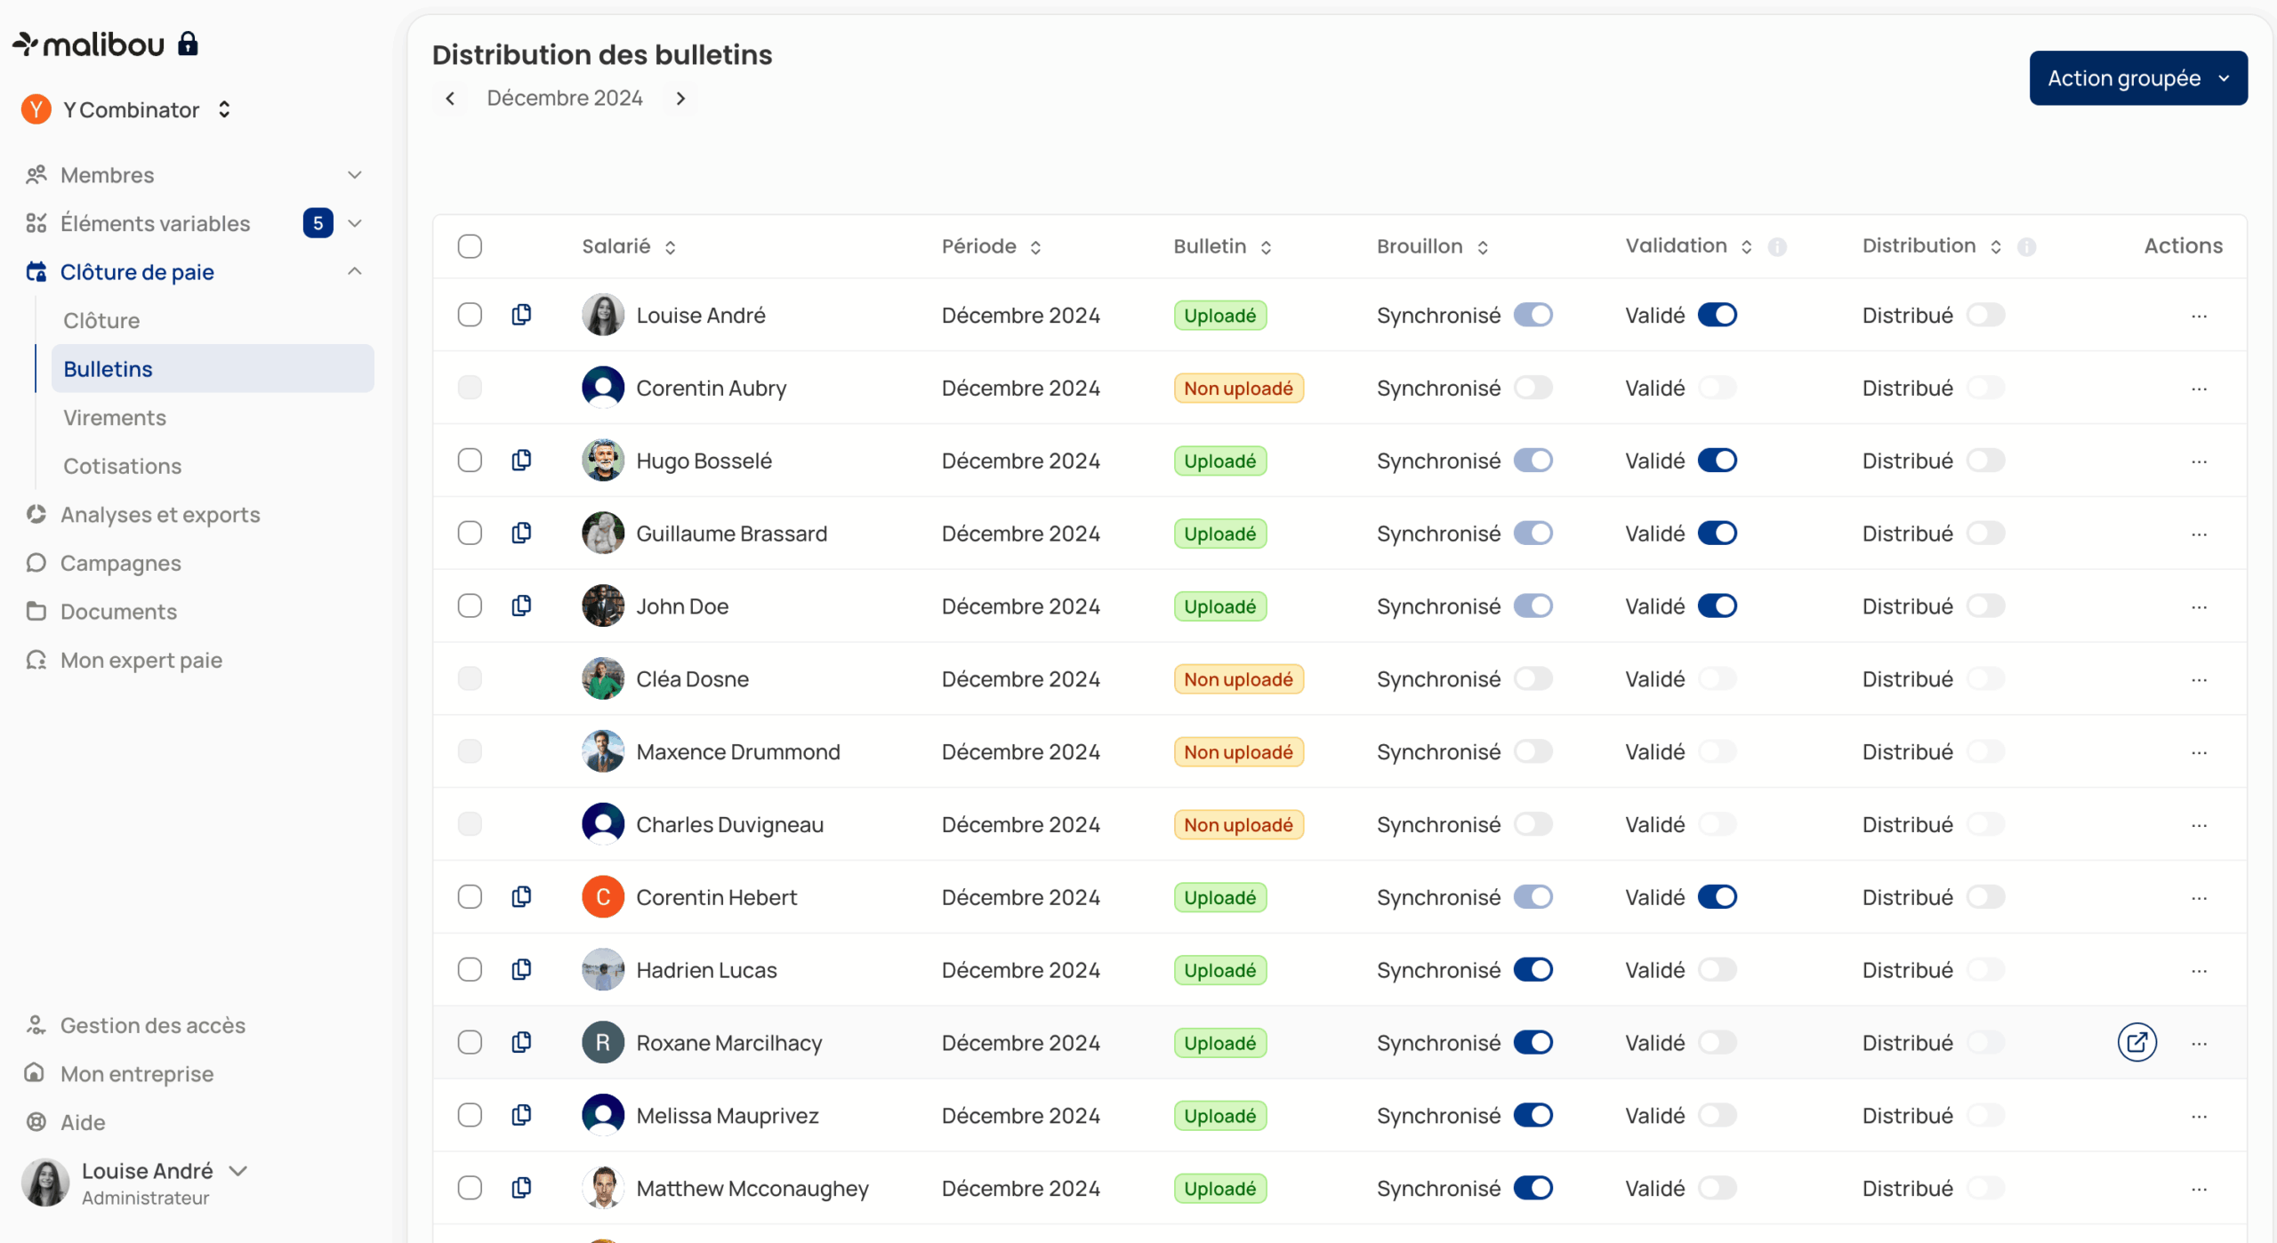The image size is (2277, 1243).
Task: Sort table by Bulletin column
Action: click(x=1266, y=247)
